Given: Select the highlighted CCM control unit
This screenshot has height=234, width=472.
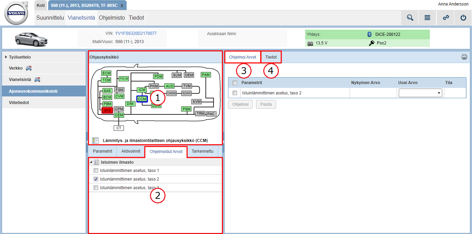Looking at the screenshot, I should click(x=142, y=99).
